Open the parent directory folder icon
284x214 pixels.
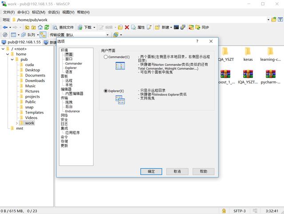(x=27, y=28)
